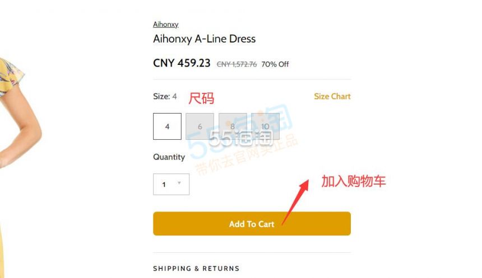Click the crossed-out CNY 1,572.76 price

point(237,64)
